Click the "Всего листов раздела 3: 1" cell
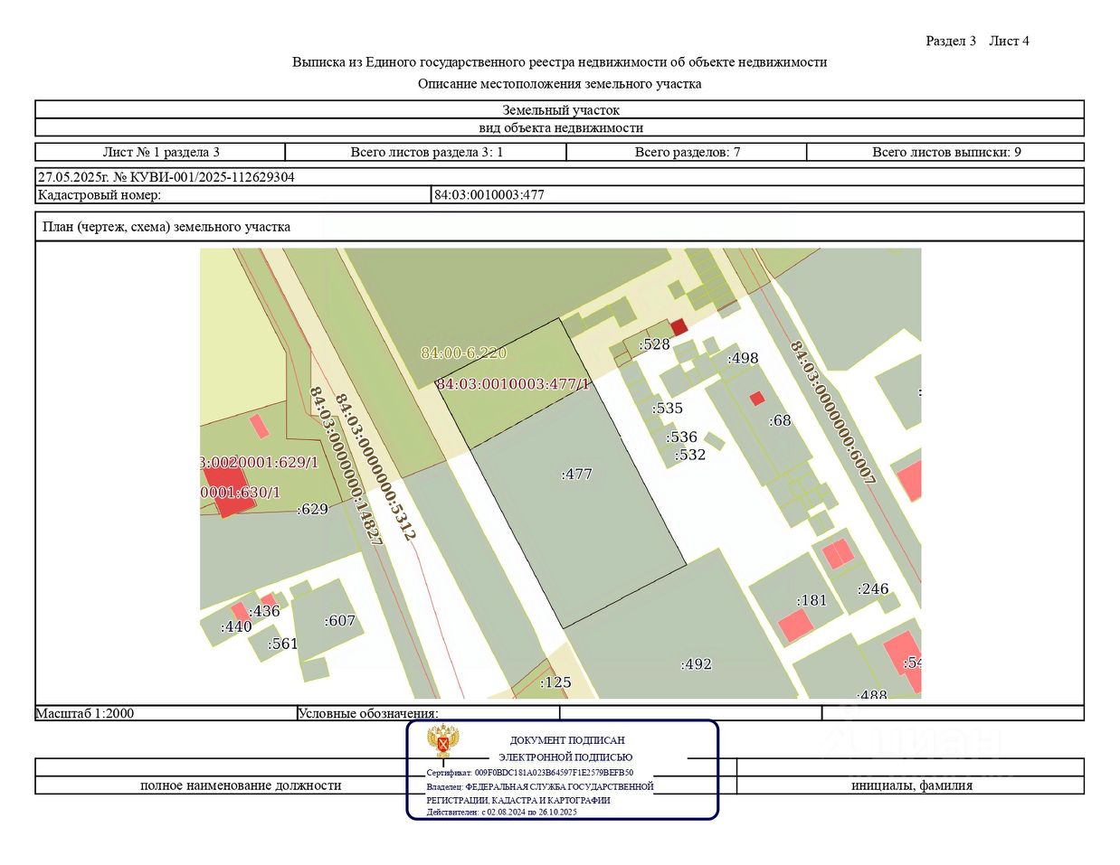1120x865 pixels. (x=426, y=152)
